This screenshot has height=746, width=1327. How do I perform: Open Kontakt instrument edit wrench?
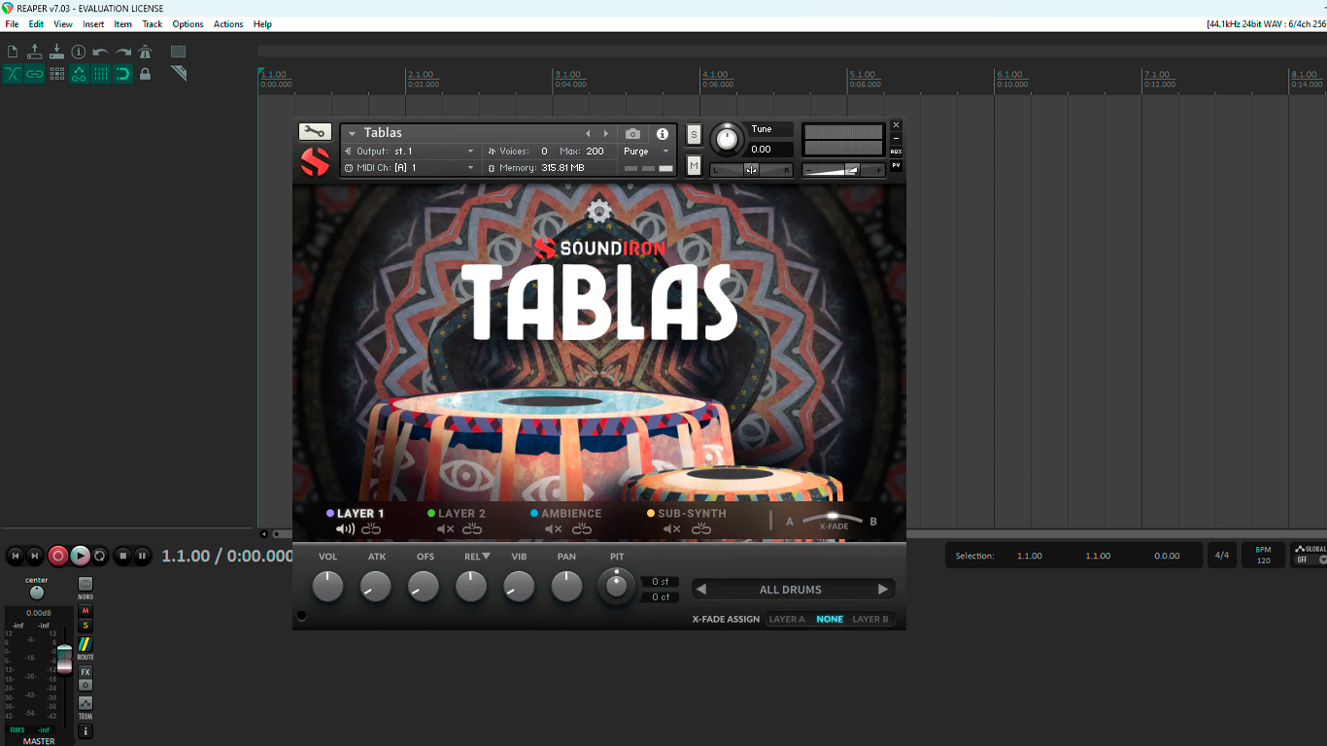click(315, 132)
